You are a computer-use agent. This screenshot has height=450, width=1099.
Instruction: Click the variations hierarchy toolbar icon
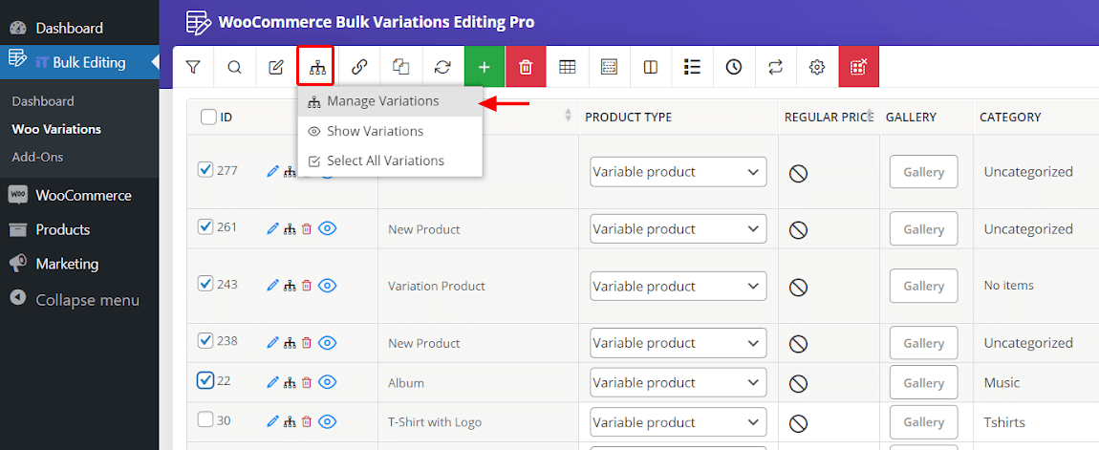point(317,67)
